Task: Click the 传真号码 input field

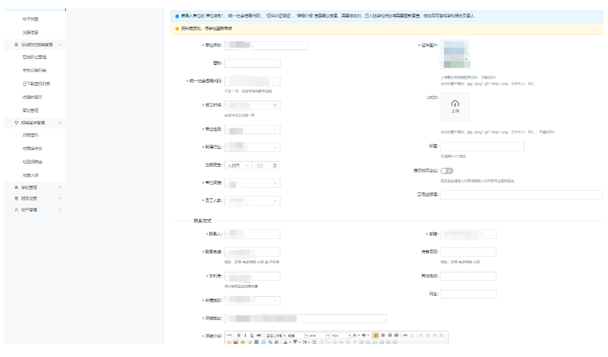Action: tap(468, 252)
